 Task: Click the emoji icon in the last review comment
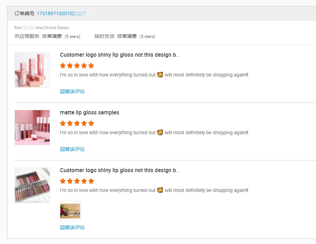160,190
